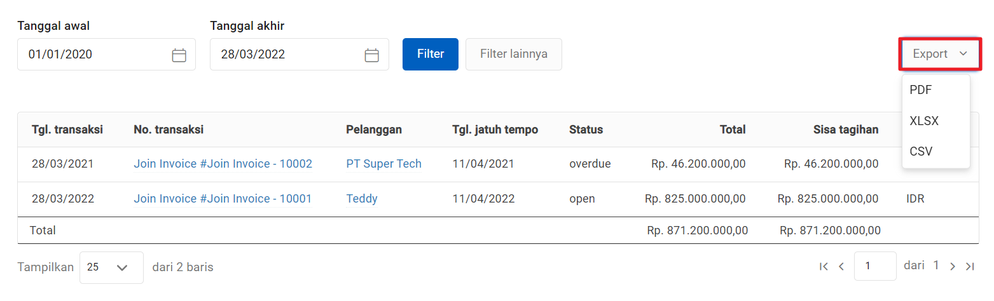Open the Teddy customer link

(362, 199)
